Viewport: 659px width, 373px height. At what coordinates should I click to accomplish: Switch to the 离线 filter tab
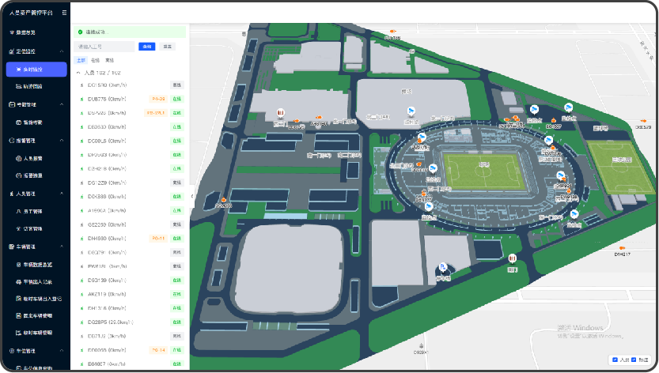109,60
